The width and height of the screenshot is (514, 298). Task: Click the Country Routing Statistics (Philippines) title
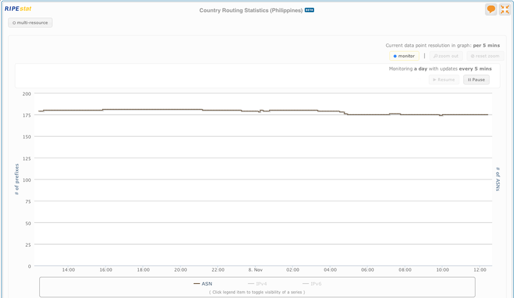click(251, 10)
